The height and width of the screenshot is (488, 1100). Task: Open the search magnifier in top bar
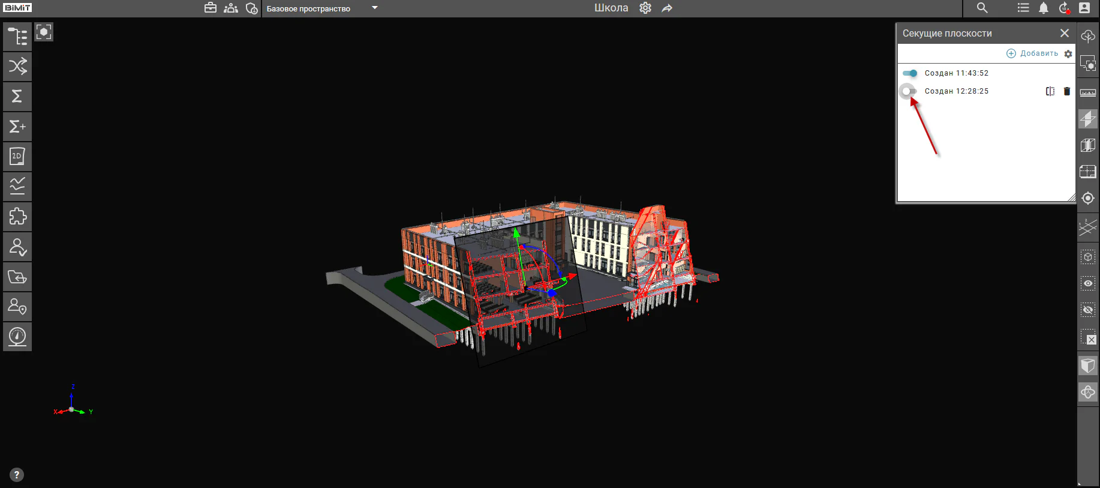pos(982,8)
